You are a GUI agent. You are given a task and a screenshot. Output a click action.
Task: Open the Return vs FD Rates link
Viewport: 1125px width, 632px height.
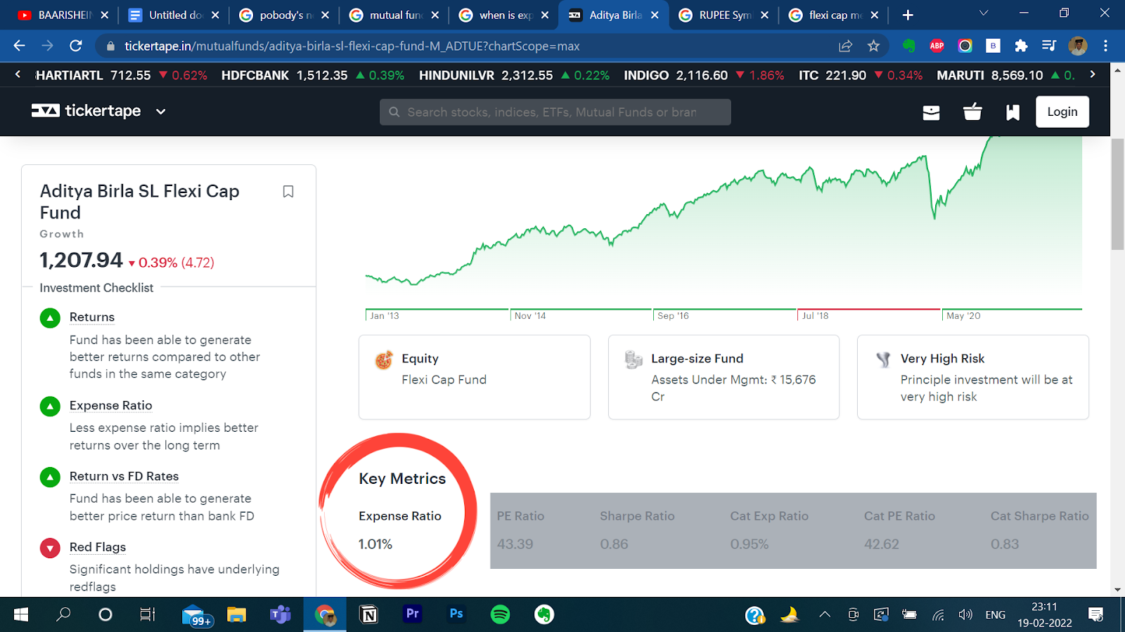124,477
